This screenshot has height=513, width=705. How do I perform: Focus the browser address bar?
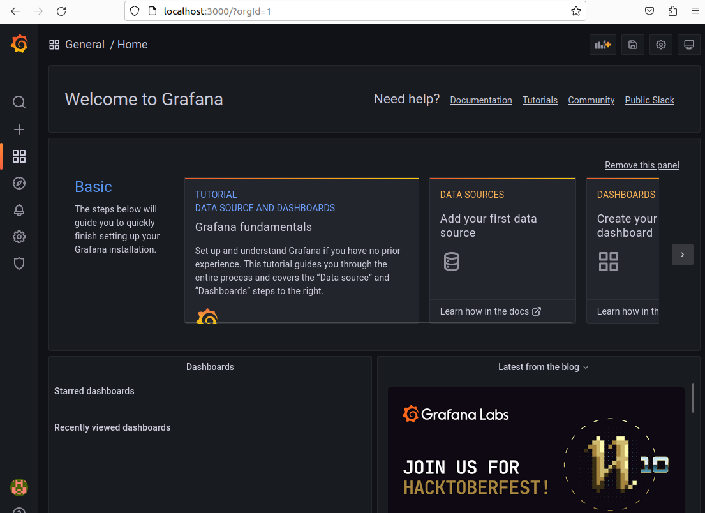[355, 11]
